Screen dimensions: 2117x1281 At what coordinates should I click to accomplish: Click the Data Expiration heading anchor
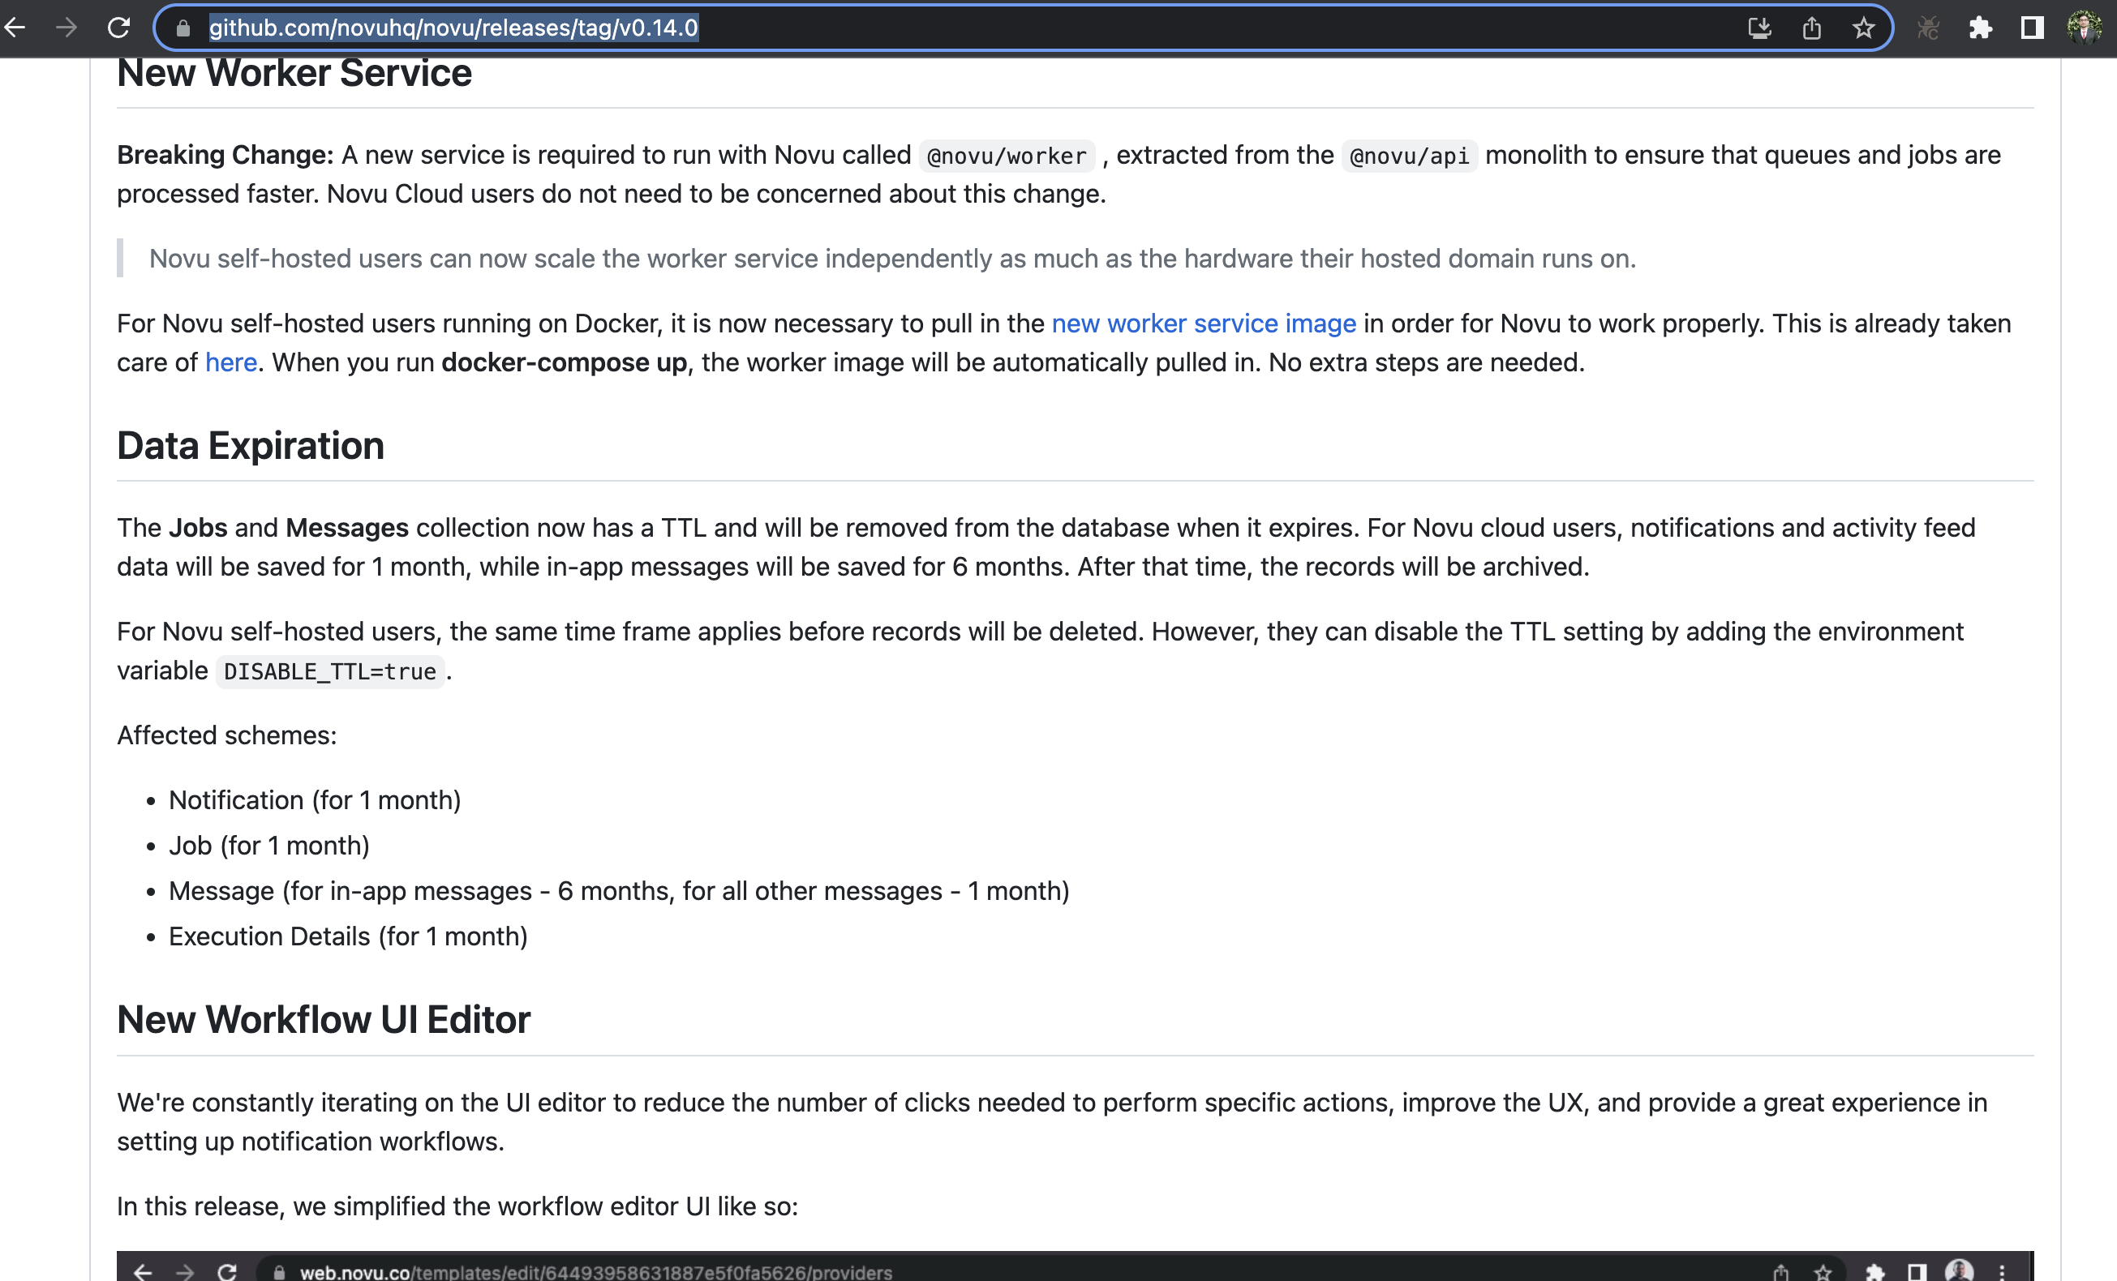click(x=250, y=446)
